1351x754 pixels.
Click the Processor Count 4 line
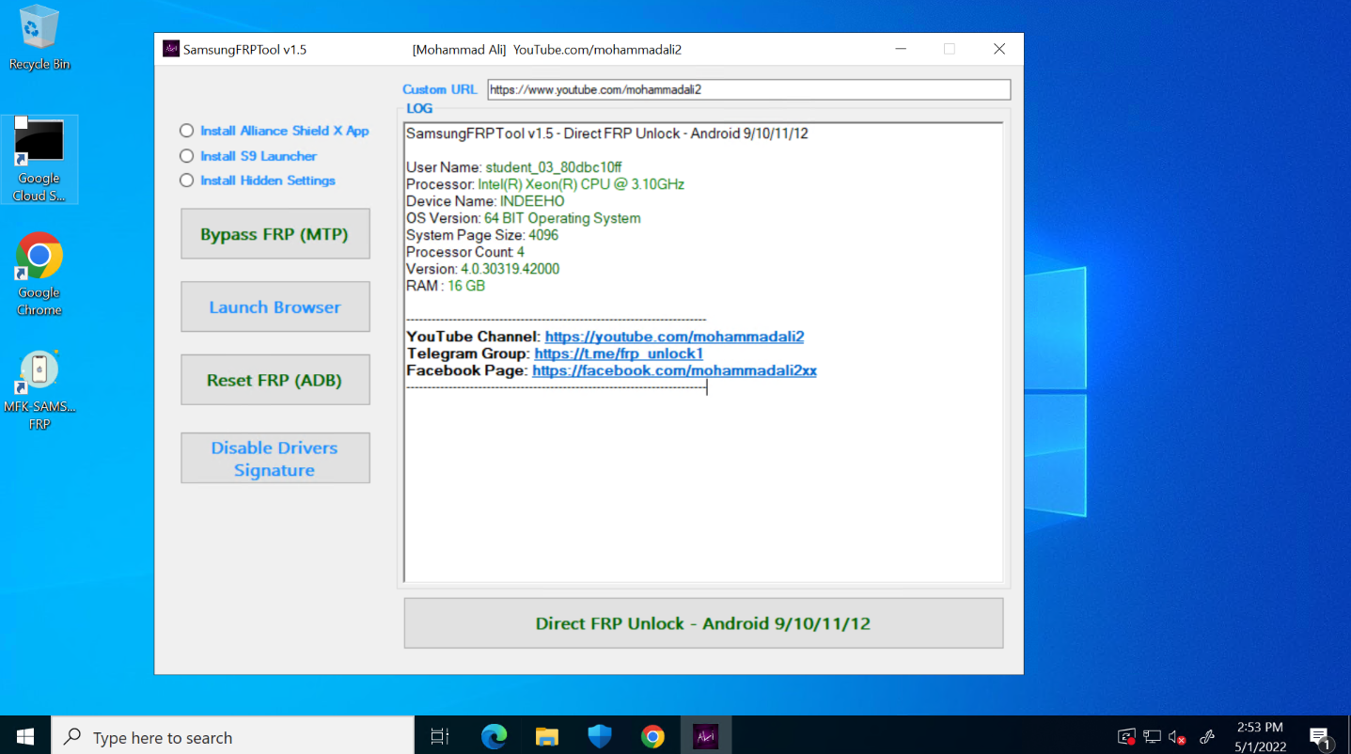pyautogui.click(x=465, y=252)
